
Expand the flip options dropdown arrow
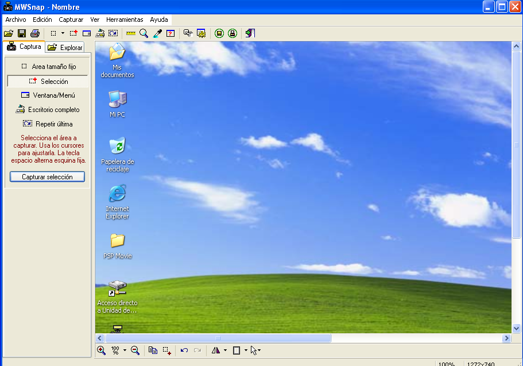pos(226,350)
